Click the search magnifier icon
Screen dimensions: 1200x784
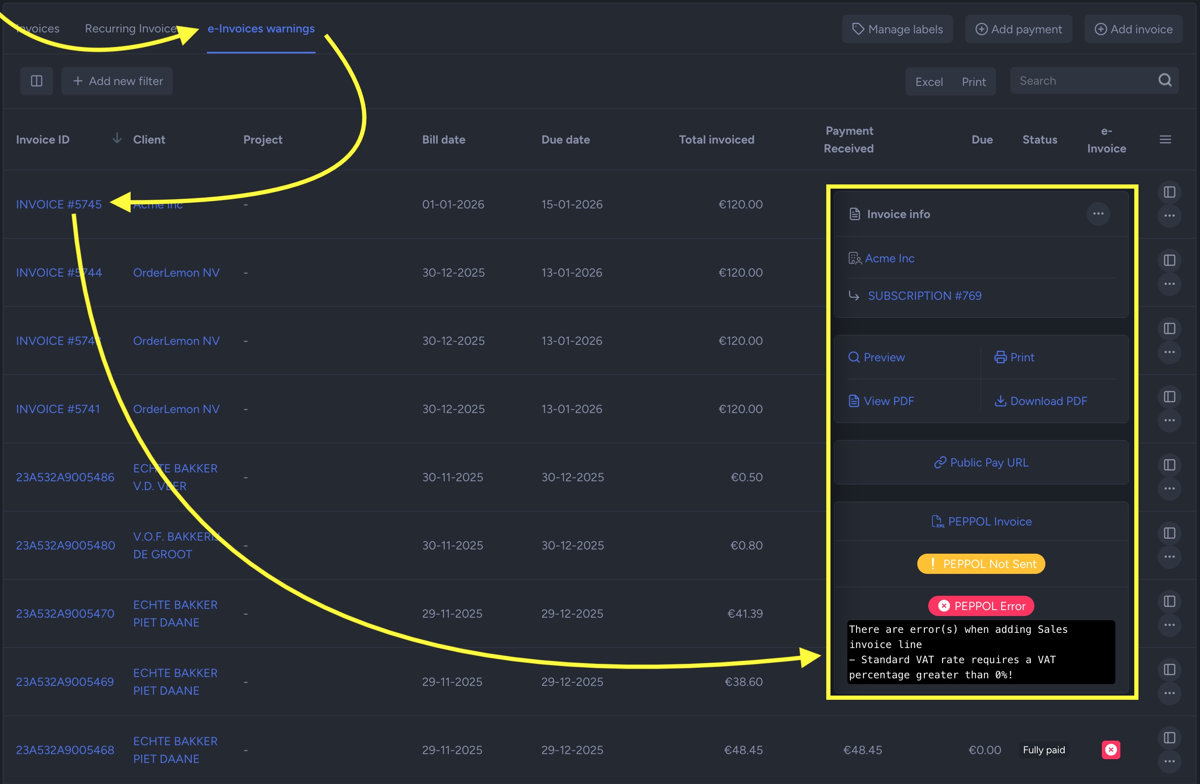[x=1165, y=80]
